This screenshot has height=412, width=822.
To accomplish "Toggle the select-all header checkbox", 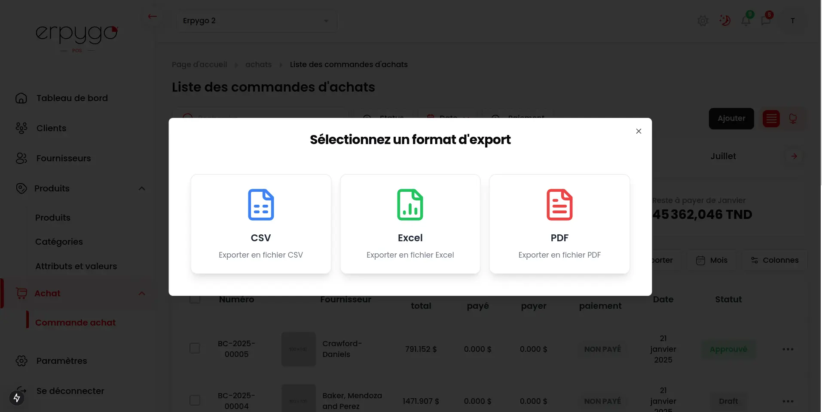I will (195, 299).
